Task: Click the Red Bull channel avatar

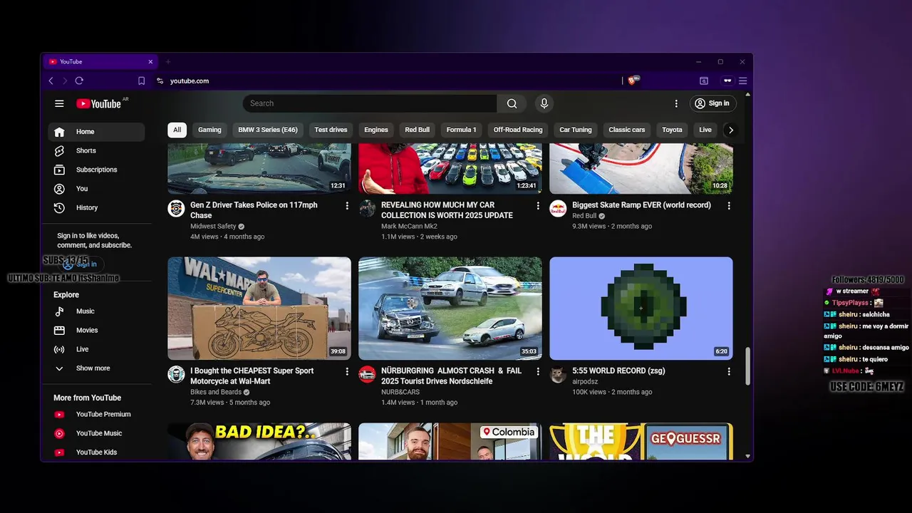Action: 558,208
